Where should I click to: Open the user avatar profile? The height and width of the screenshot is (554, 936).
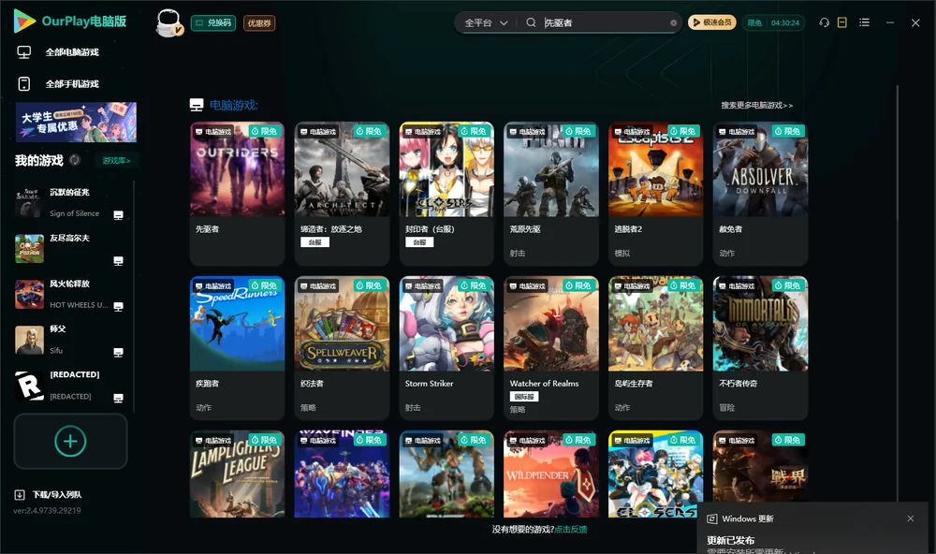pos(168,23)
